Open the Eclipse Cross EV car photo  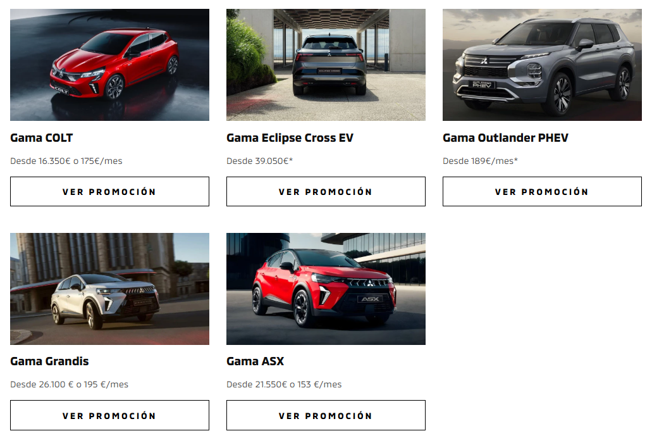tap(326, 65)
